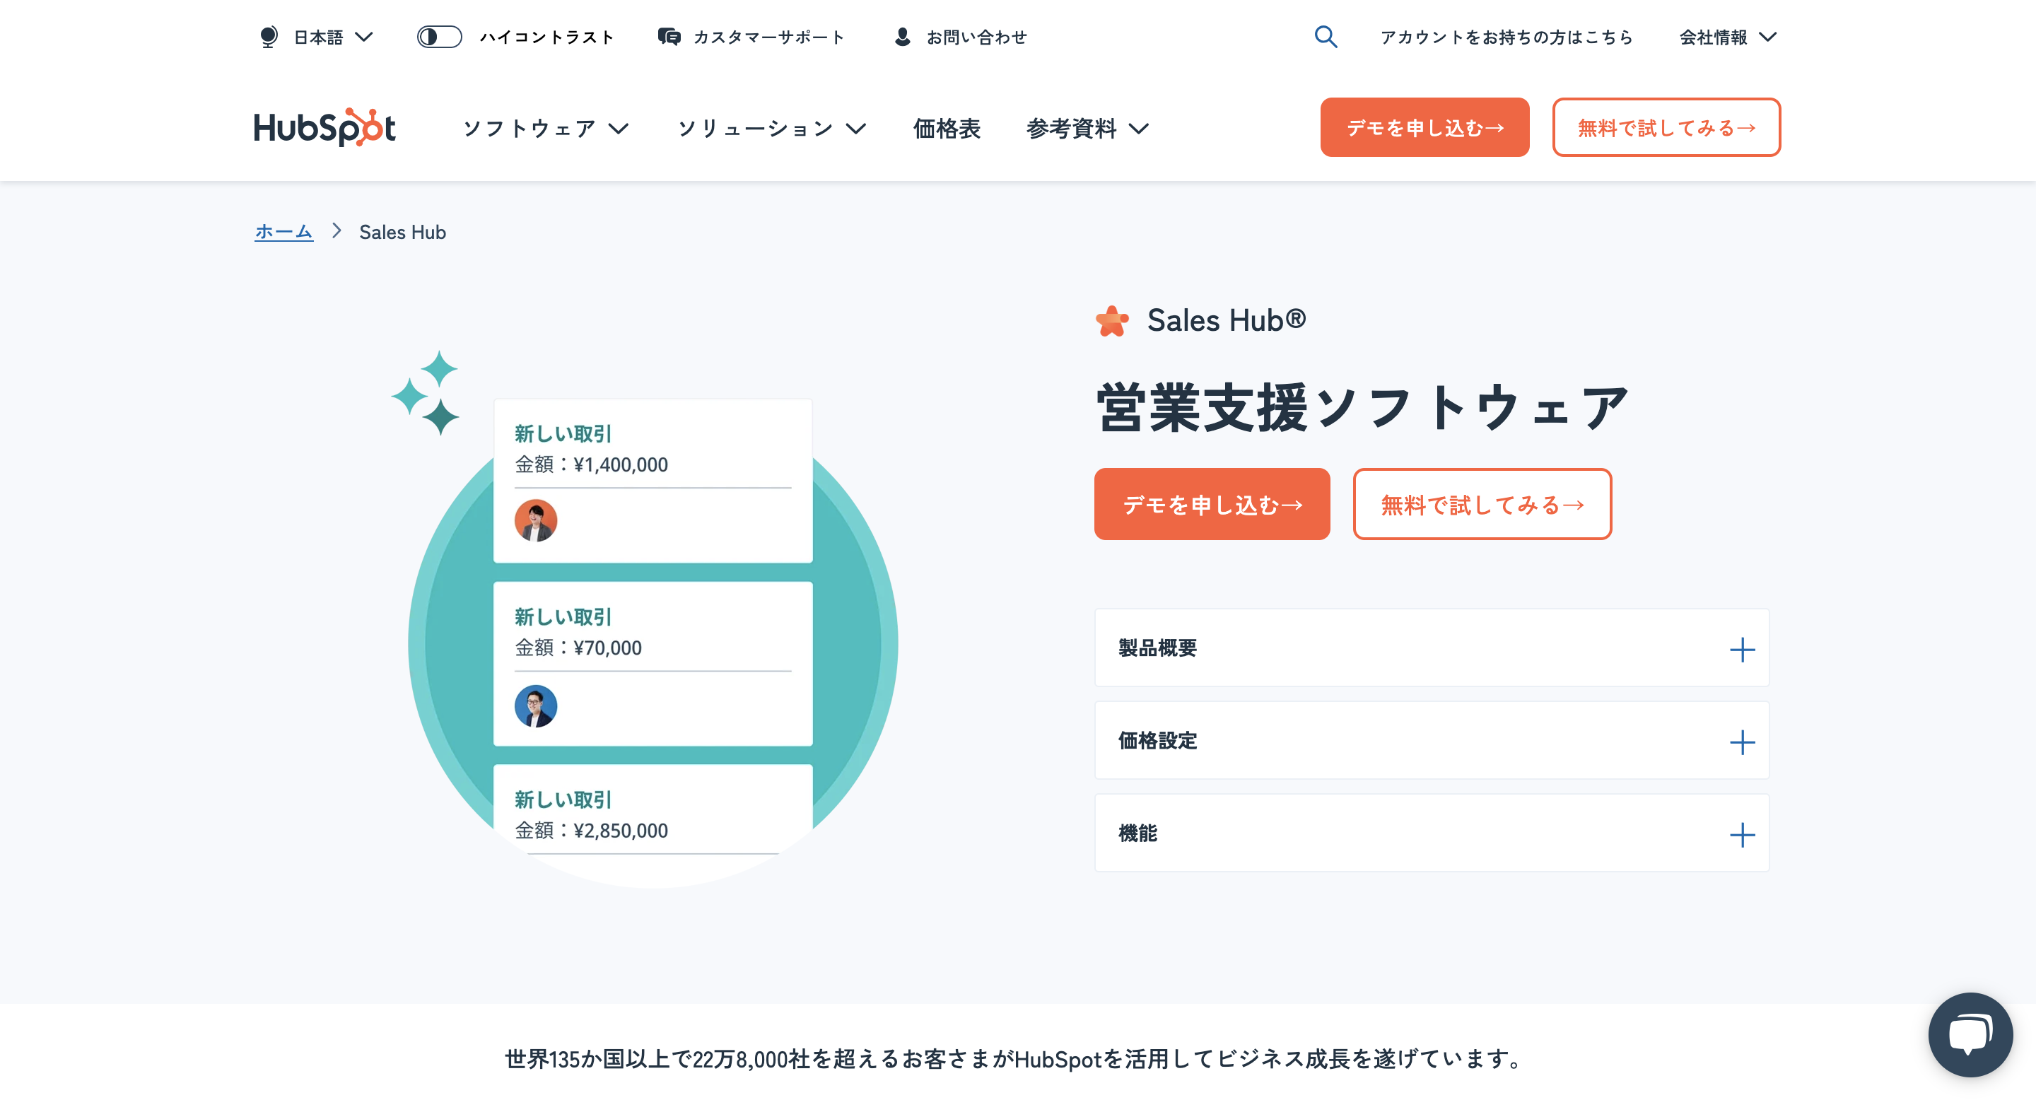Click the Sales Hub star icon

(x=1112, y=321)
